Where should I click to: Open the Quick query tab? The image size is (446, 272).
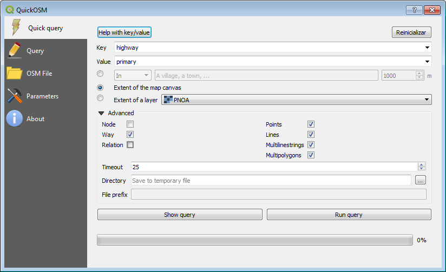pyautogui.click(x=46, y=28)
